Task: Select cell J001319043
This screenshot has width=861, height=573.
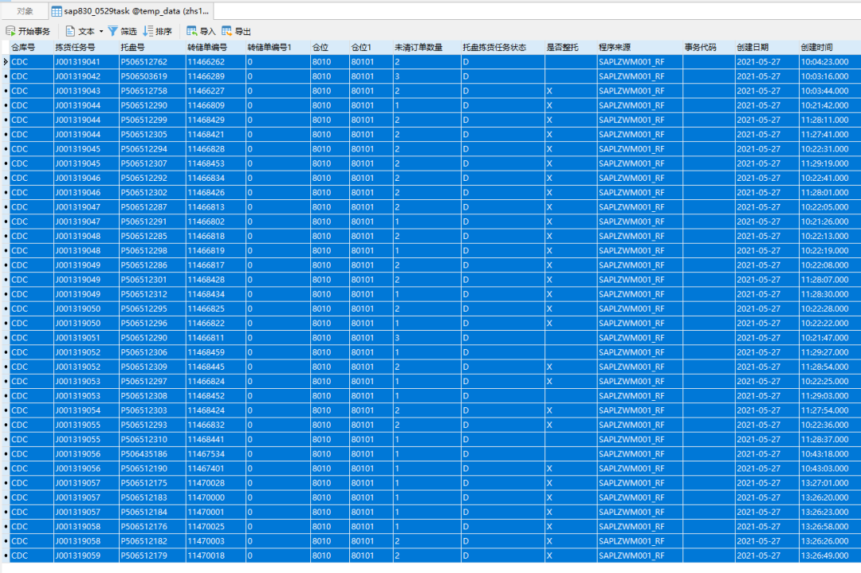Action: click(x=85, y=91)
